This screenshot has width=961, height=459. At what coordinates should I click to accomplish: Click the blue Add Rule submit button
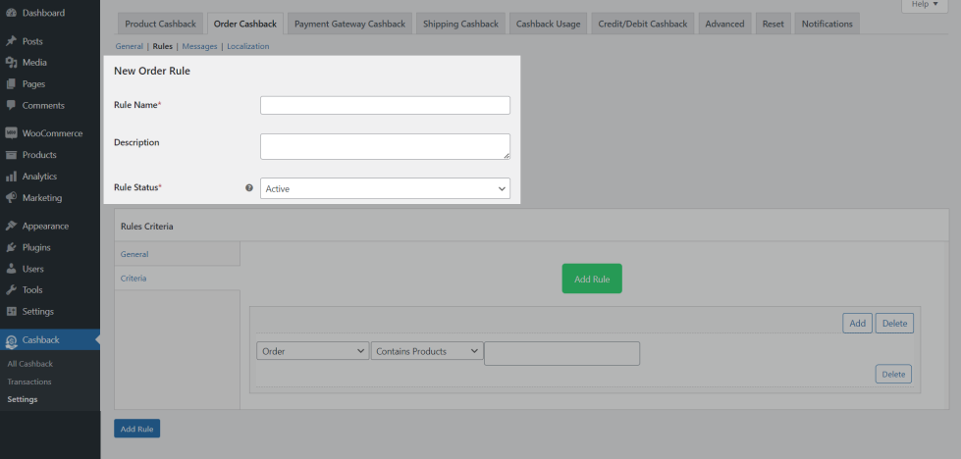136,429
